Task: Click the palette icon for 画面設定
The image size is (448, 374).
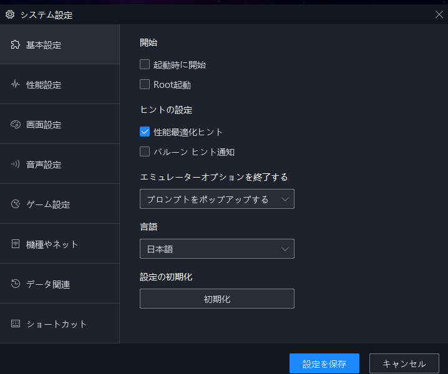Action: 16,125
